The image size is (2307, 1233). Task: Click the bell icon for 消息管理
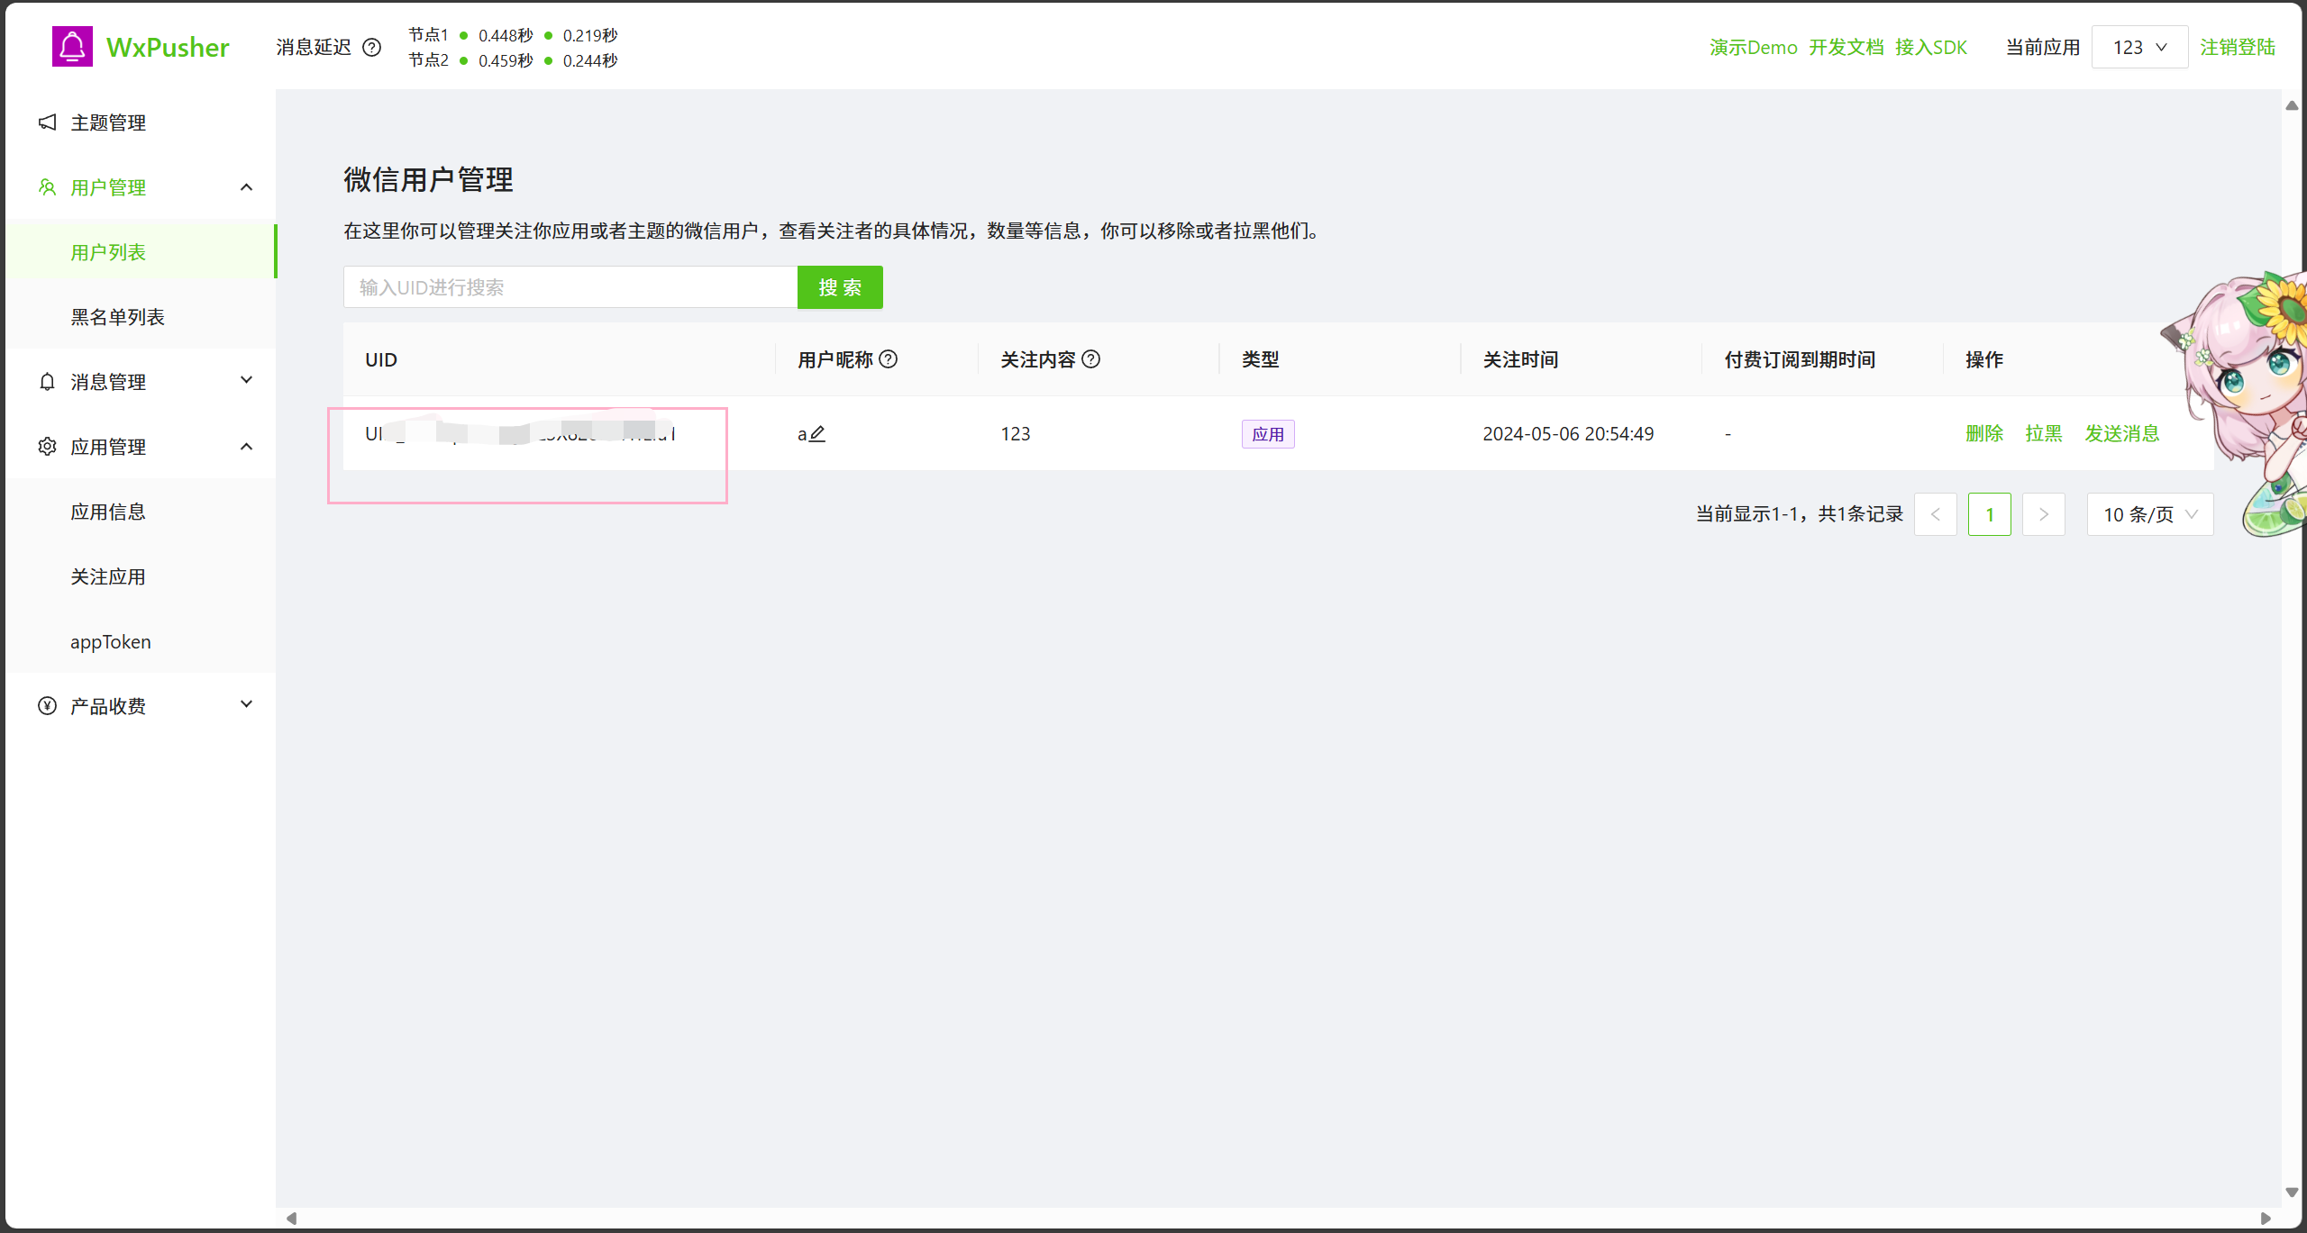48,382
